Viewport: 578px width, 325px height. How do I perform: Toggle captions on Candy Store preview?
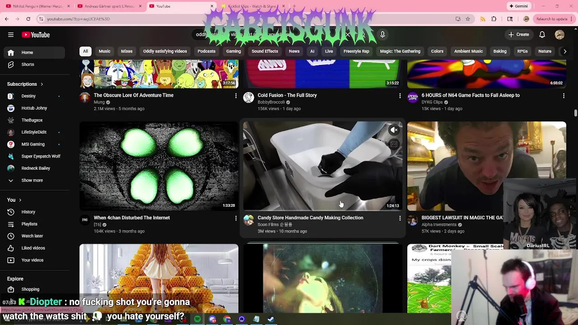pyautogui.click(x=394, y=144)
